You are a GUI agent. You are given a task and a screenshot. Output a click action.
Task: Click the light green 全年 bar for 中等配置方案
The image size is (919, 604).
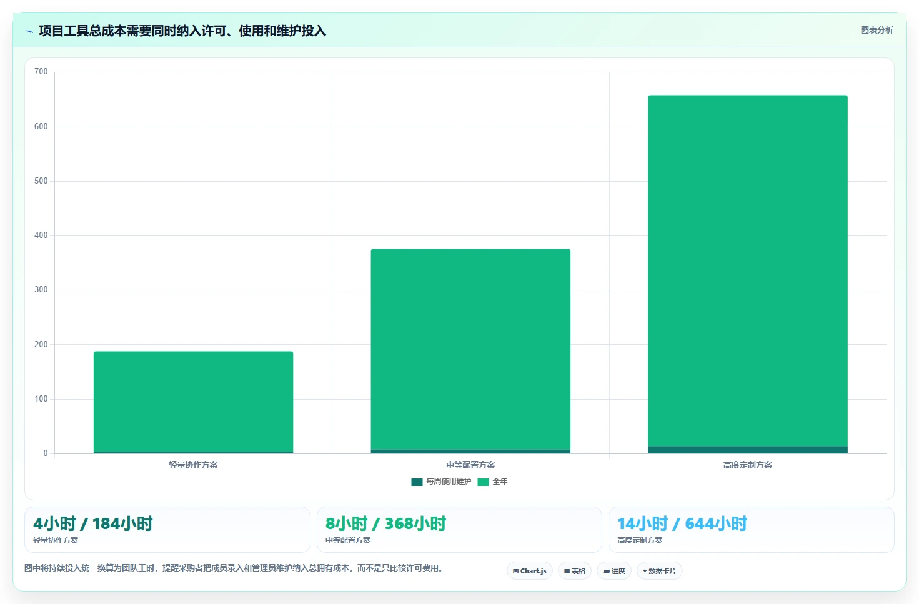(x=470, y=349)
